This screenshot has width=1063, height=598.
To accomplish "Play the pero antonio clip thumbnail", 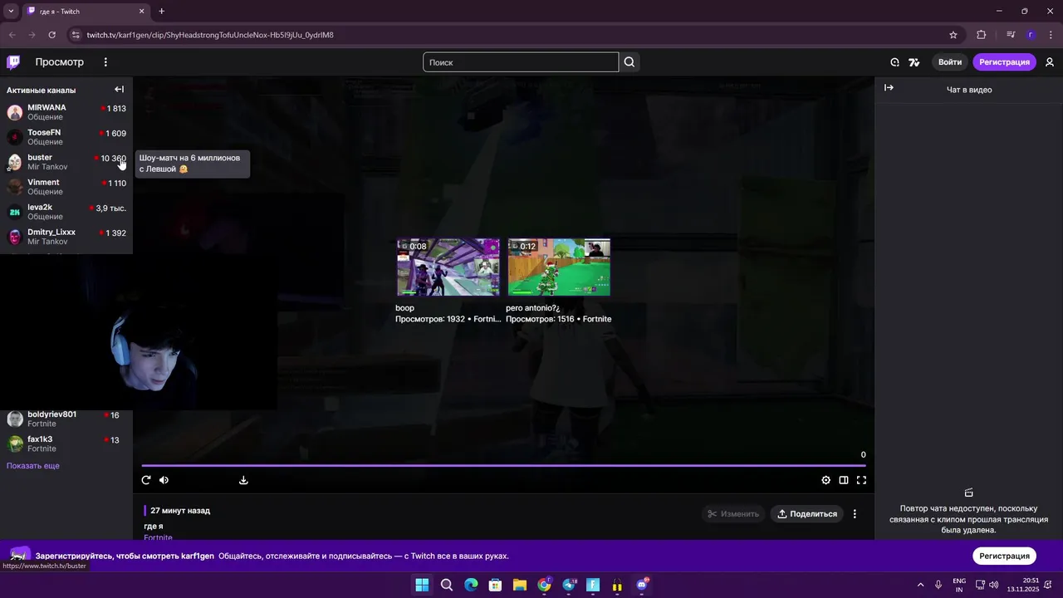I will 559,267.
